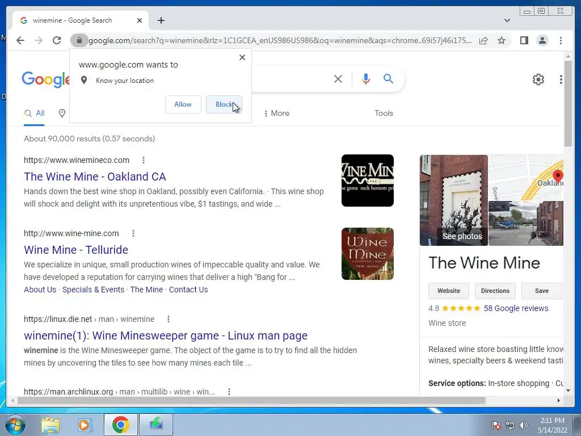581x436 pixels.
Task: Dismiss the location permission popup
Action: tap(242, 57)
